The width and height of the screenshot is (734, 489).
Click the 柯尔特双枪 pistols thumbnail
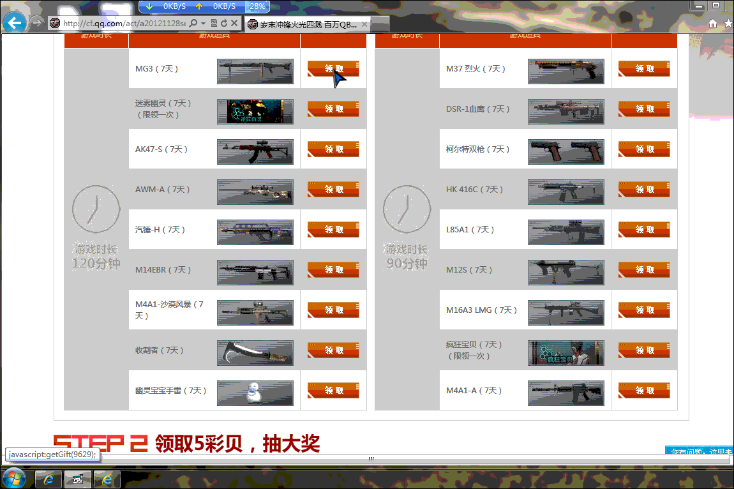566,152
